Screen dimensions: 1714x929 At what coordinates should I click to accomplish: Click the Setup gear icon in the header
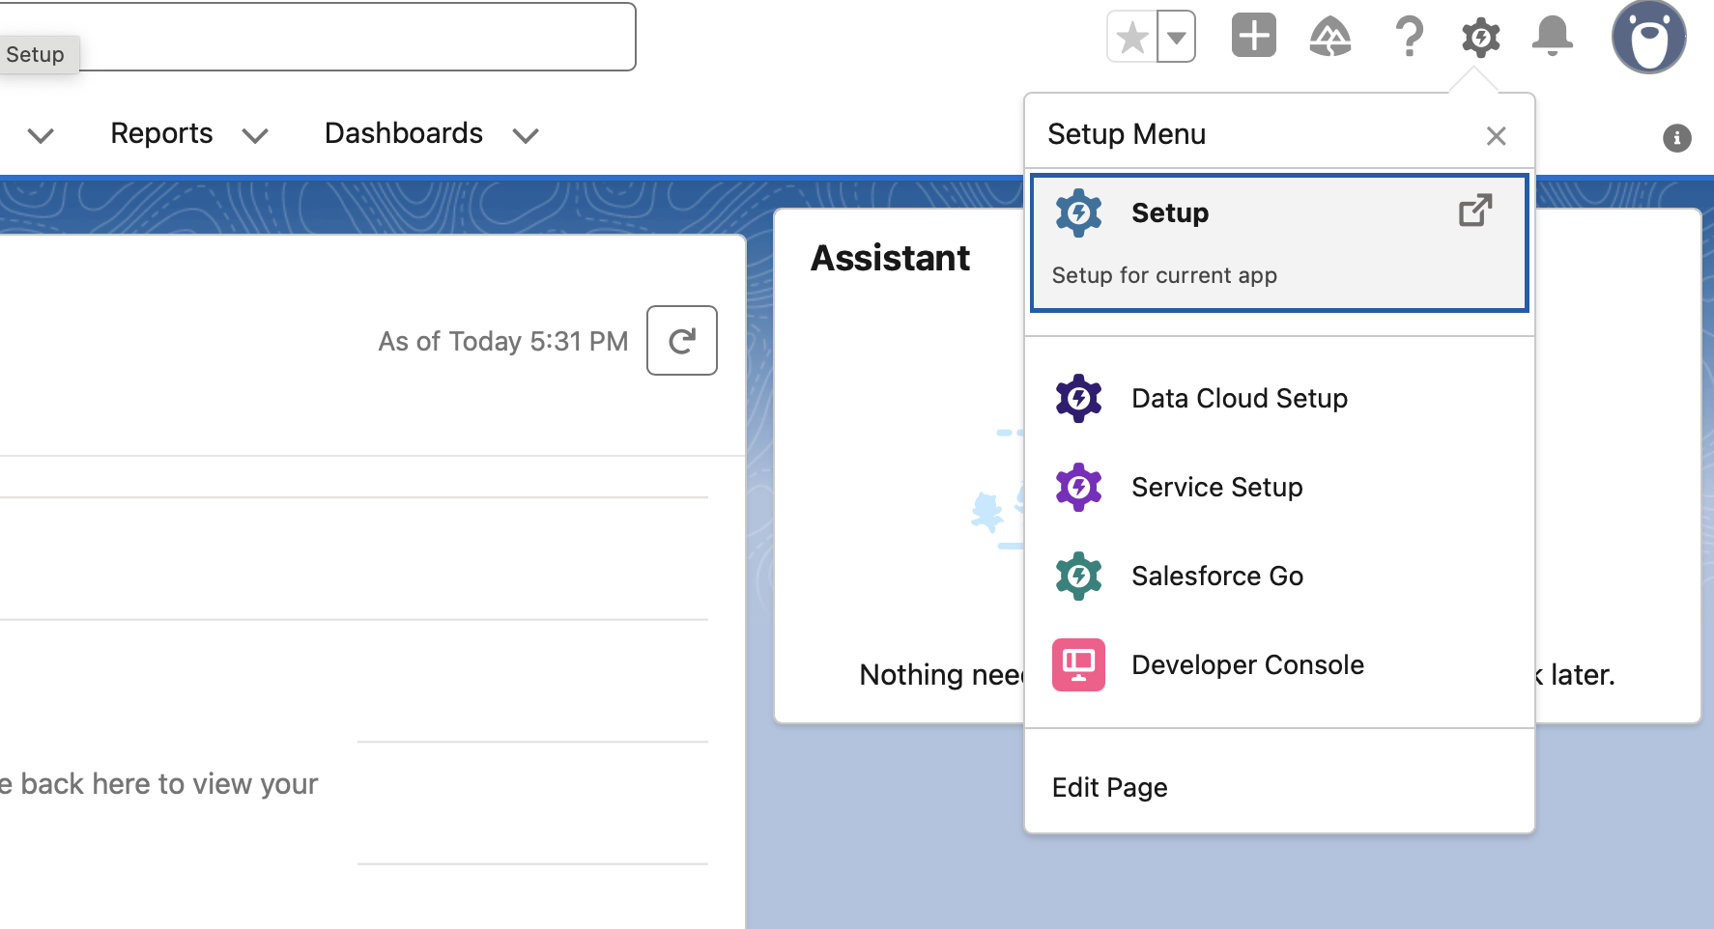[x=1480, y=37]
